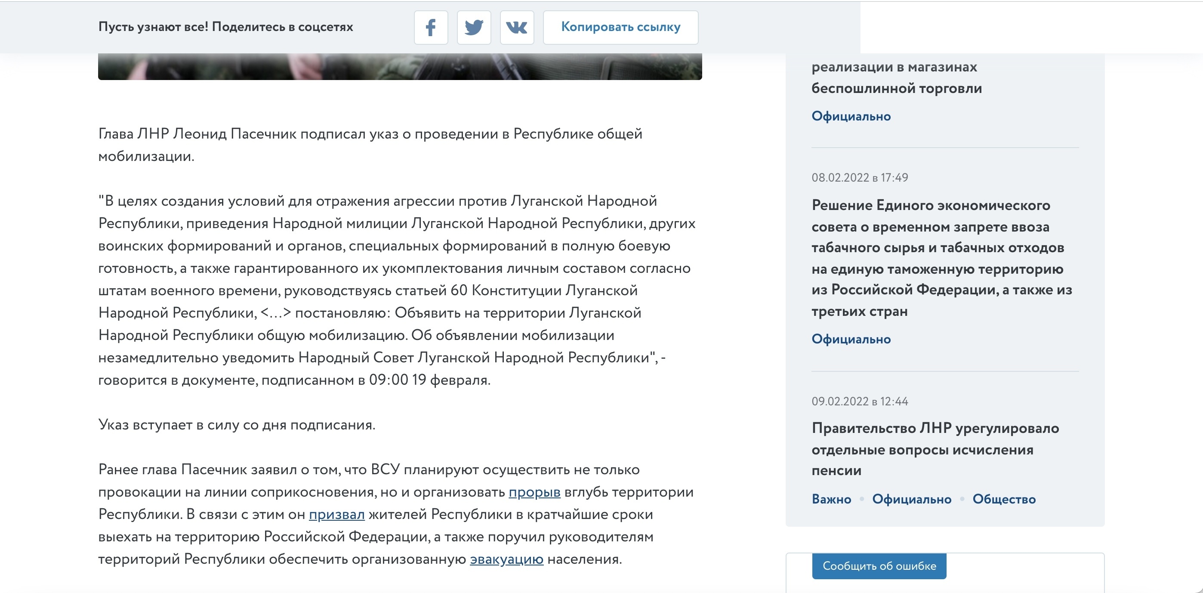Click Официально tag under tobacco ban article
The height and width of the screenshot is (593, 1203).
[x=851, y=339]
